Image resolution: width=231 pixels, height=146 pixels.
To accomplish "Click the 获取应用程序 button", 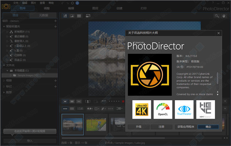I will [186, 127].
